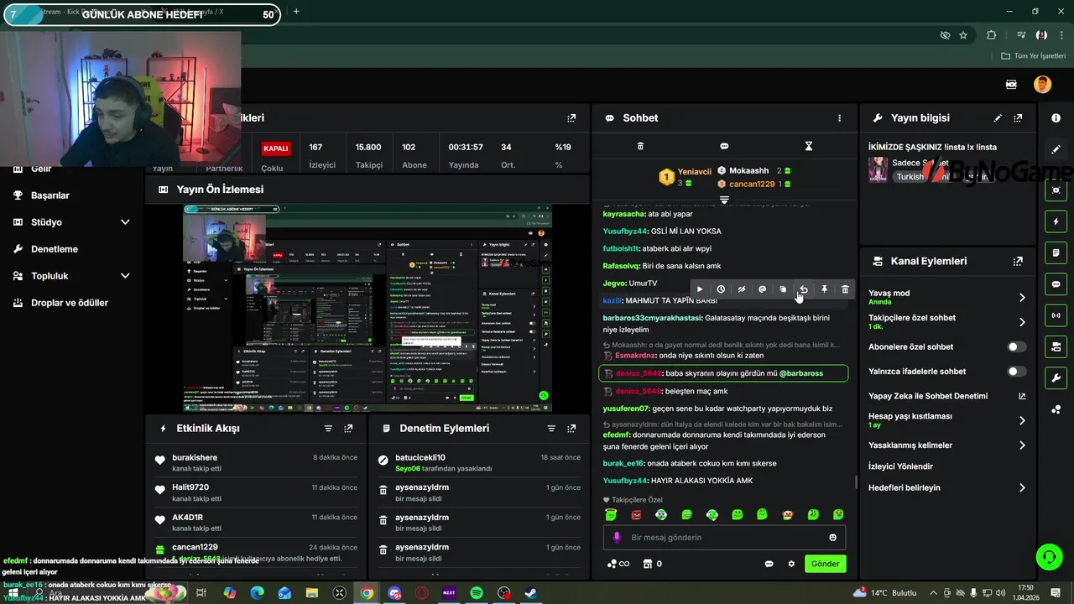Click İzleyici Yönlendir
This screenshot has height=604, width=1074.
point(900,466)
